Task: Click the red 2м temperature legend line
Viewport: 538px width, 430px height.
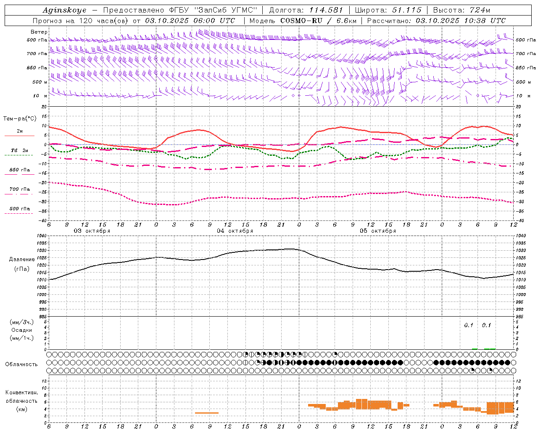Action: point(19,136)
